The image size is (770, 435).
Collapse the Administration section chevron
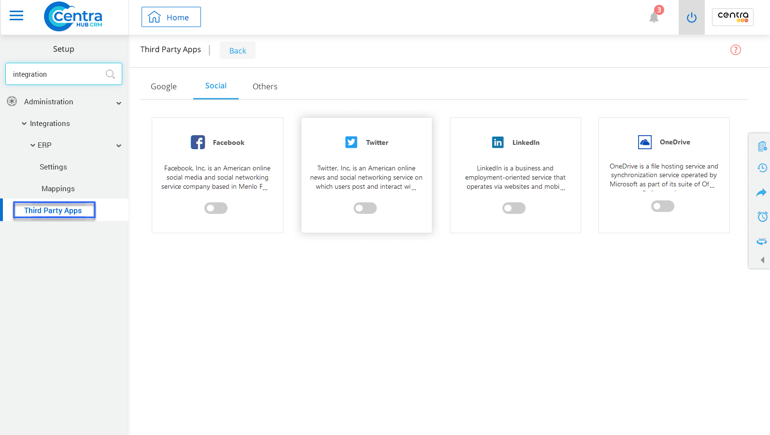119,103
